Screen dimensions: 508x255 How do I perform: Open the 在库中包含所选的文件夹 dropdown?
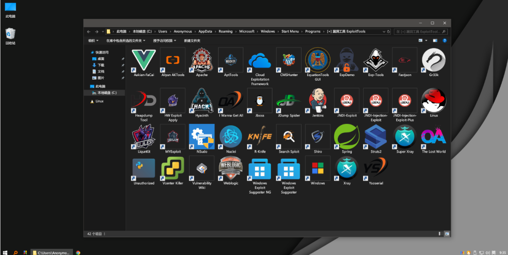126,41
